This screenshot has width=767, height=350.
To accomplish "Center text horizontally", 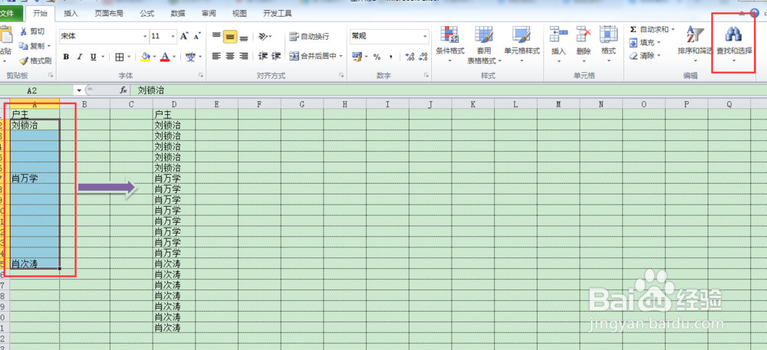I will (x=230, y=56).
